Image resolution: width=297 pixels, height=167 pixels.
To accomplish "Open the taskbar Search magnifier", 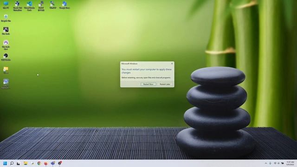I will [x=12, y=163].
